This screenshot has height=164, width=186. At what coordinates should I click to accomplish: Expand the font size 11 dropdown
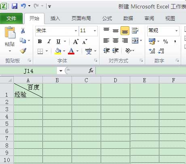click(95, 31)
